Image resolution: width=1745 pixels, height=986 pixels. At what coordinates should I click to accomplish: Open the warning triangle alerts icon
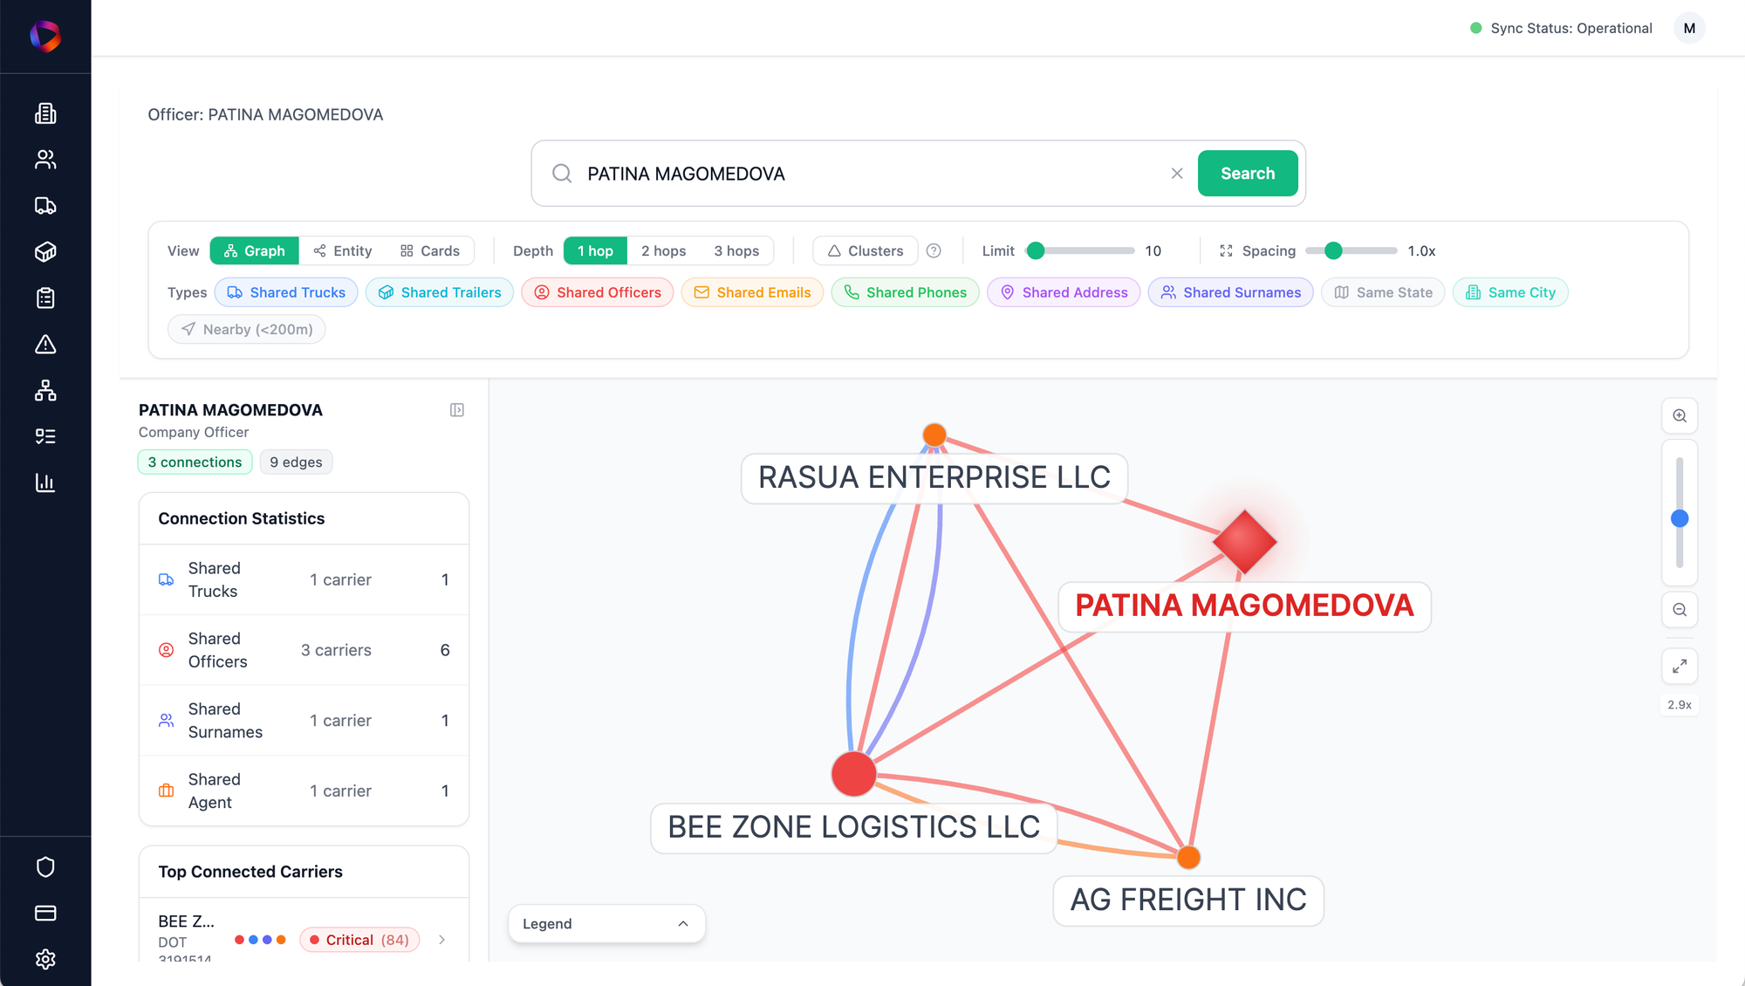coord(45,345)
